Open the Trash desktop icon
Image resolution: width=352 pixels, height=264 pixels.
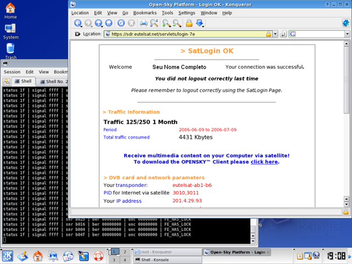click(x=10, y=51)
